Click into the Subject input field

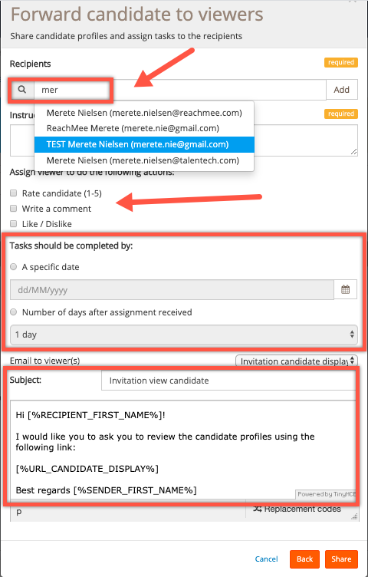(x=228, y=381)
